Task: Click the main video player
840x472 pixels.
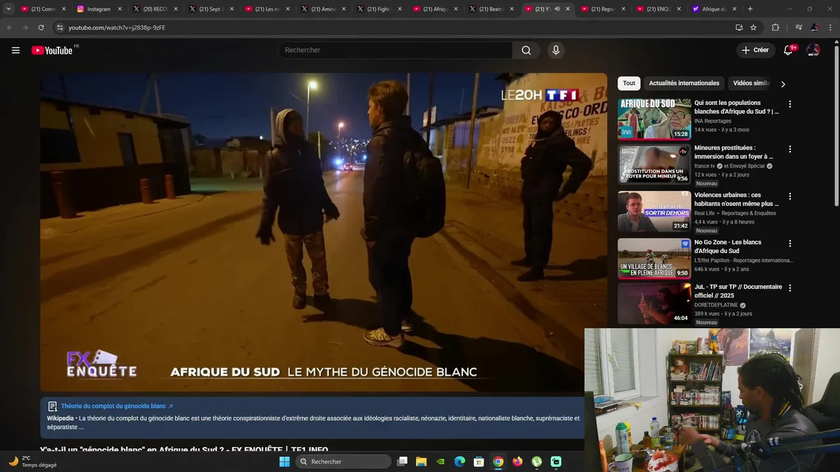Action: 324,232
